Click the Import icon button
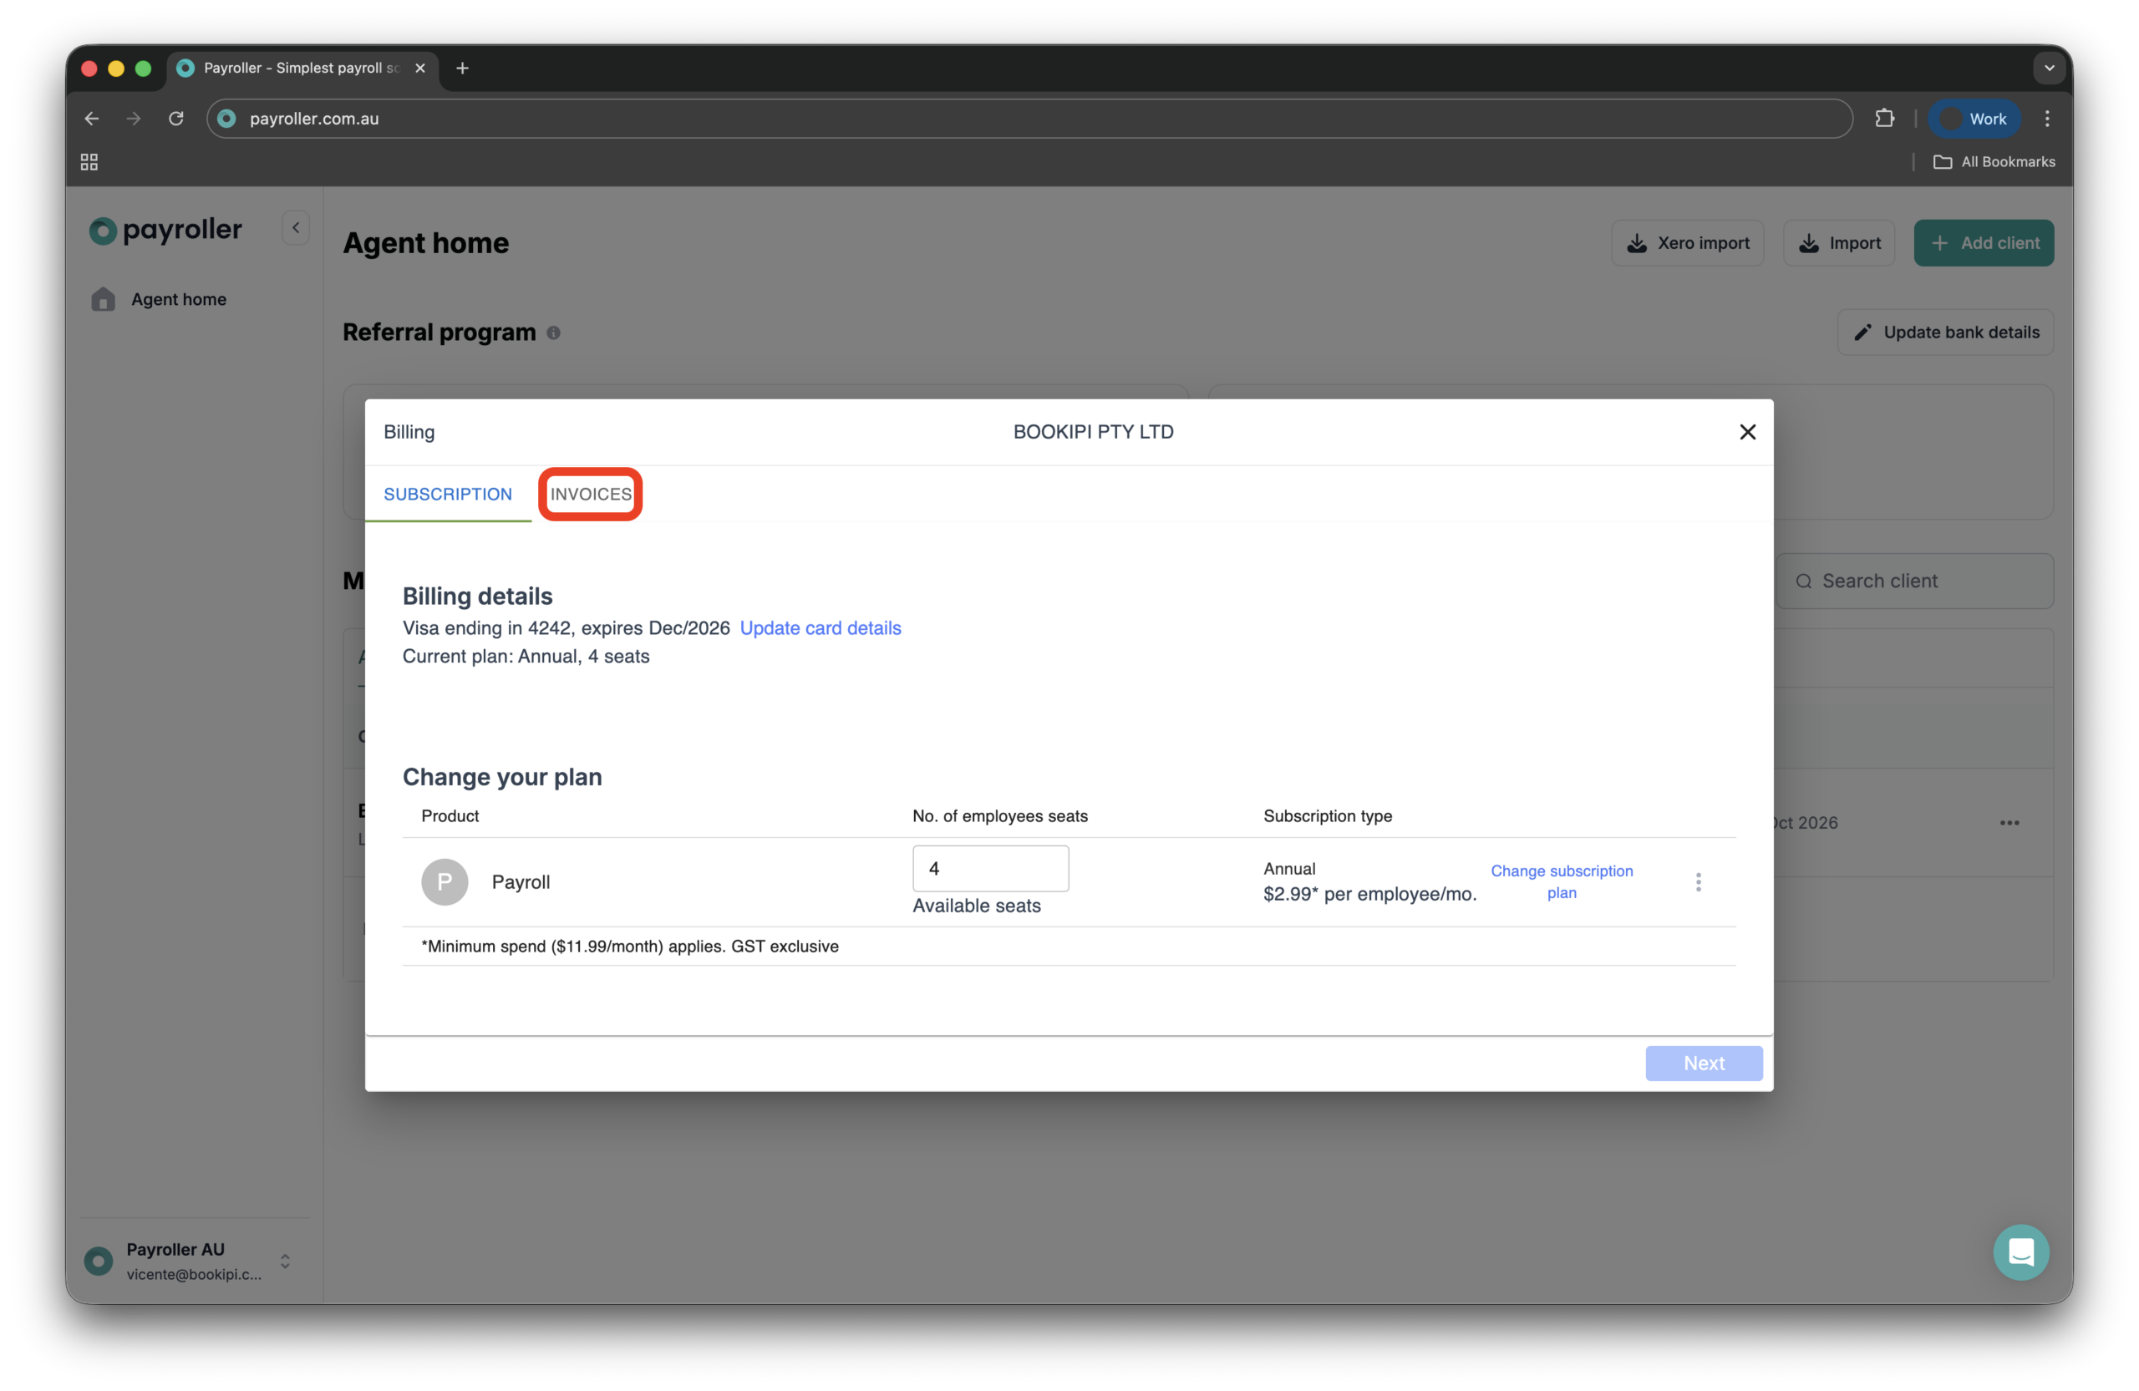 [x=1809, y=242]
